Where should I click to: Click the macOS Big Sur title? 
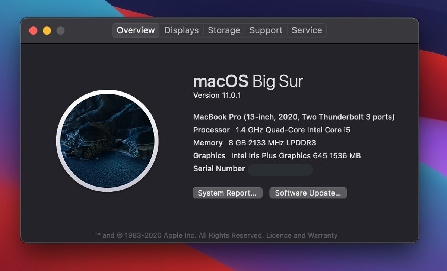click(248, 81)
